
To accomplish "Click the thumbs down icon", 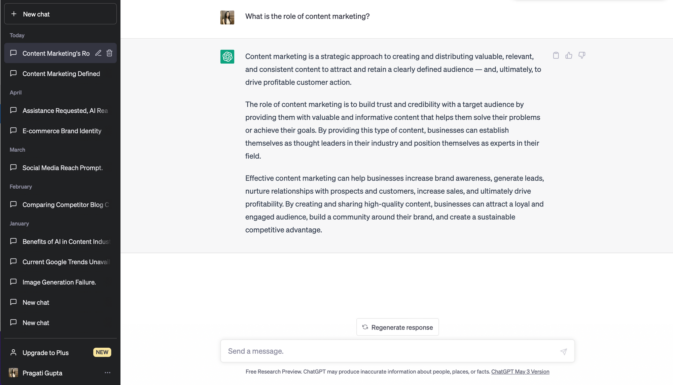I will coord(581,55).
